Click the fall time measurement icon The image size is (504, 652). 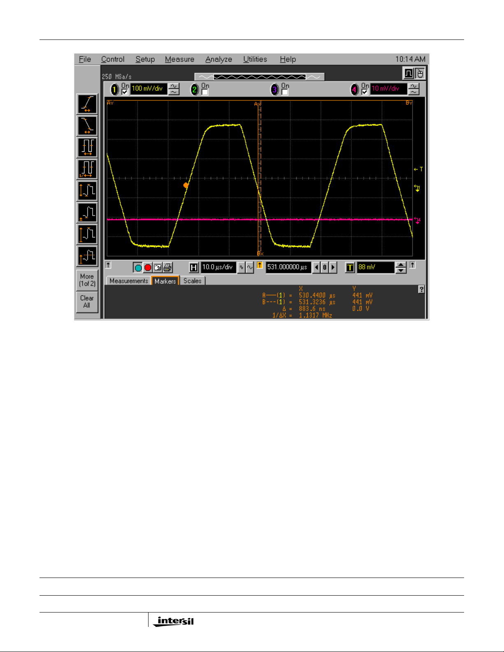coord(87,125)
